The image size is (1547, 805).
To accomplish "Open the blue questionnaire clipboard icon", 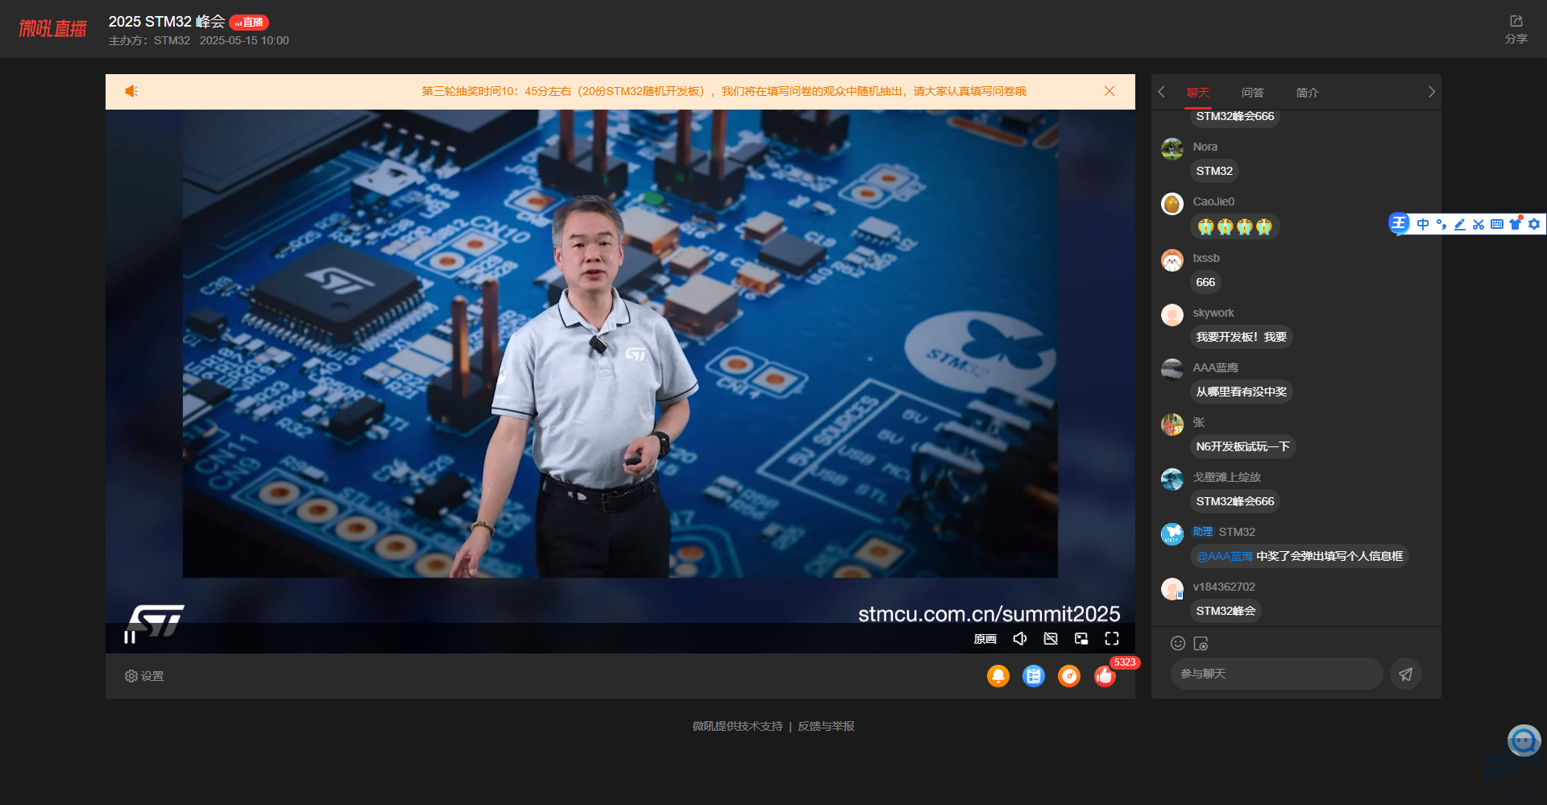I will coord(1033,676).
